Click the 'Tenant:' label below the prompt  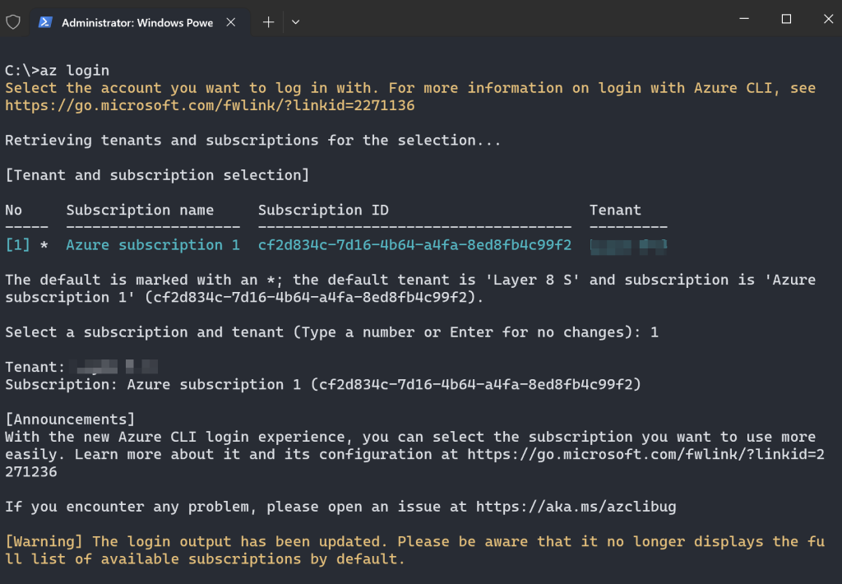tap(35, 368)
